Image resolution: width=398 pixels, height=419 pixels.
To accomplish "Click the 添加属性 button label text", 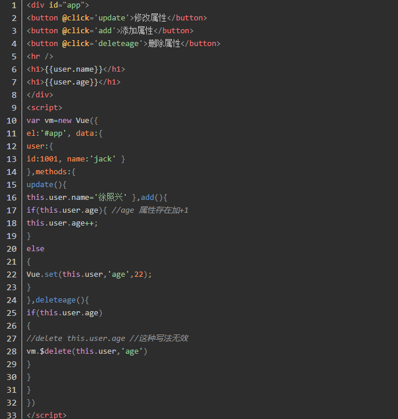I will coord(137,31).
